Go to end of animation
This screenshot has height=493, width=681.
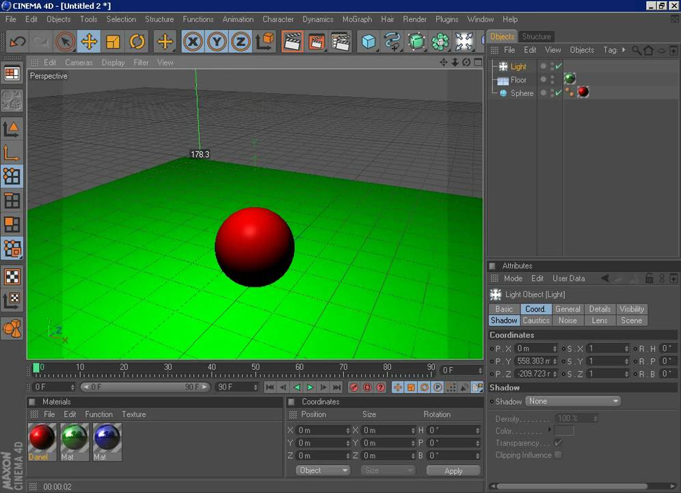[336, 388]
